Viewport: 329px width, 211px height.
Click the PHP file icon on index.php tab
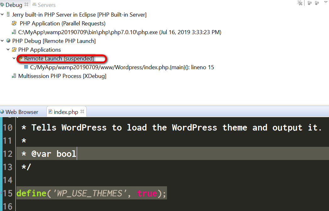(50, 111)
